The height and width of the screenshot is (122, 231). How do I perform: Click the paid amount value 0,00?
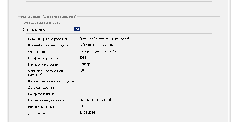82,70
